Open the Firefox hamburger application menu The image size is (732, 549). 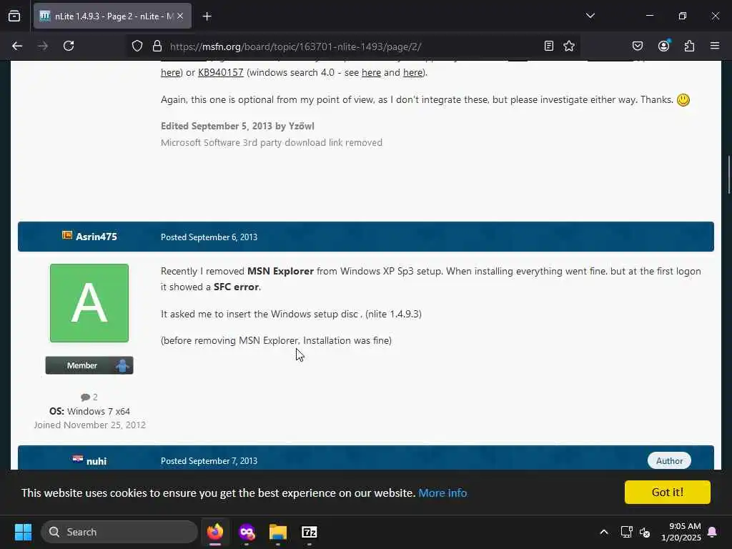[x=715, y=46]
